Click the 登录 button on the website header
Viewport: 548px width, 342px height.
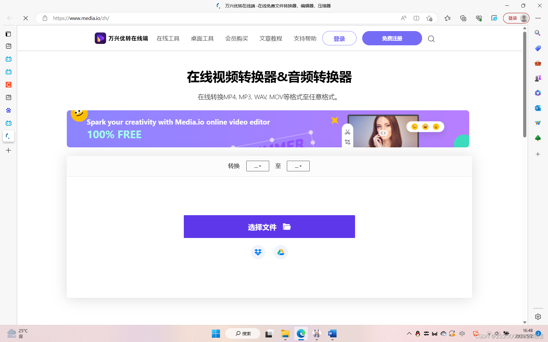(x=339, y=38)
